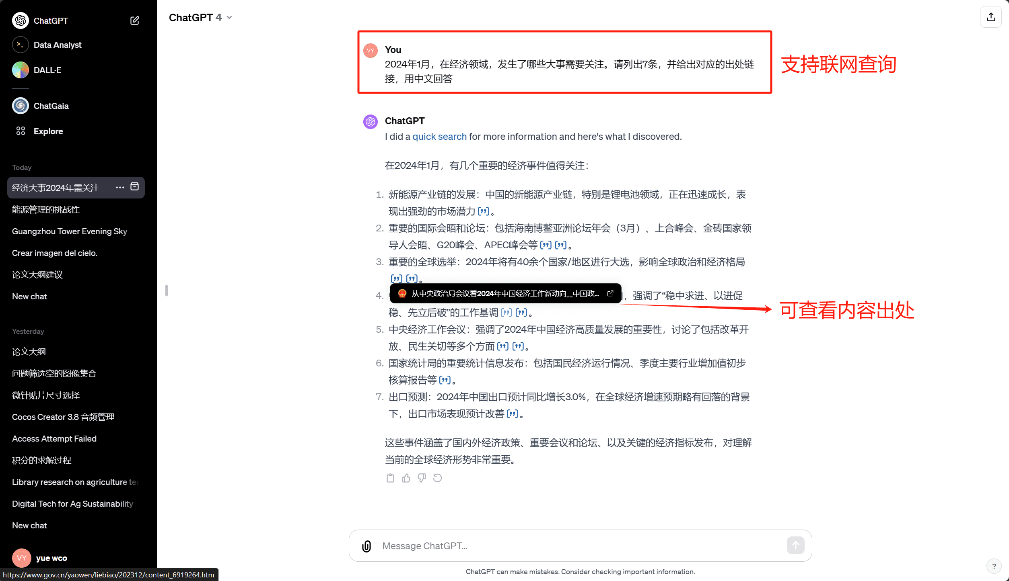
Task: Open Data Analyst tool in sidebar
Action: click(58, 44)
